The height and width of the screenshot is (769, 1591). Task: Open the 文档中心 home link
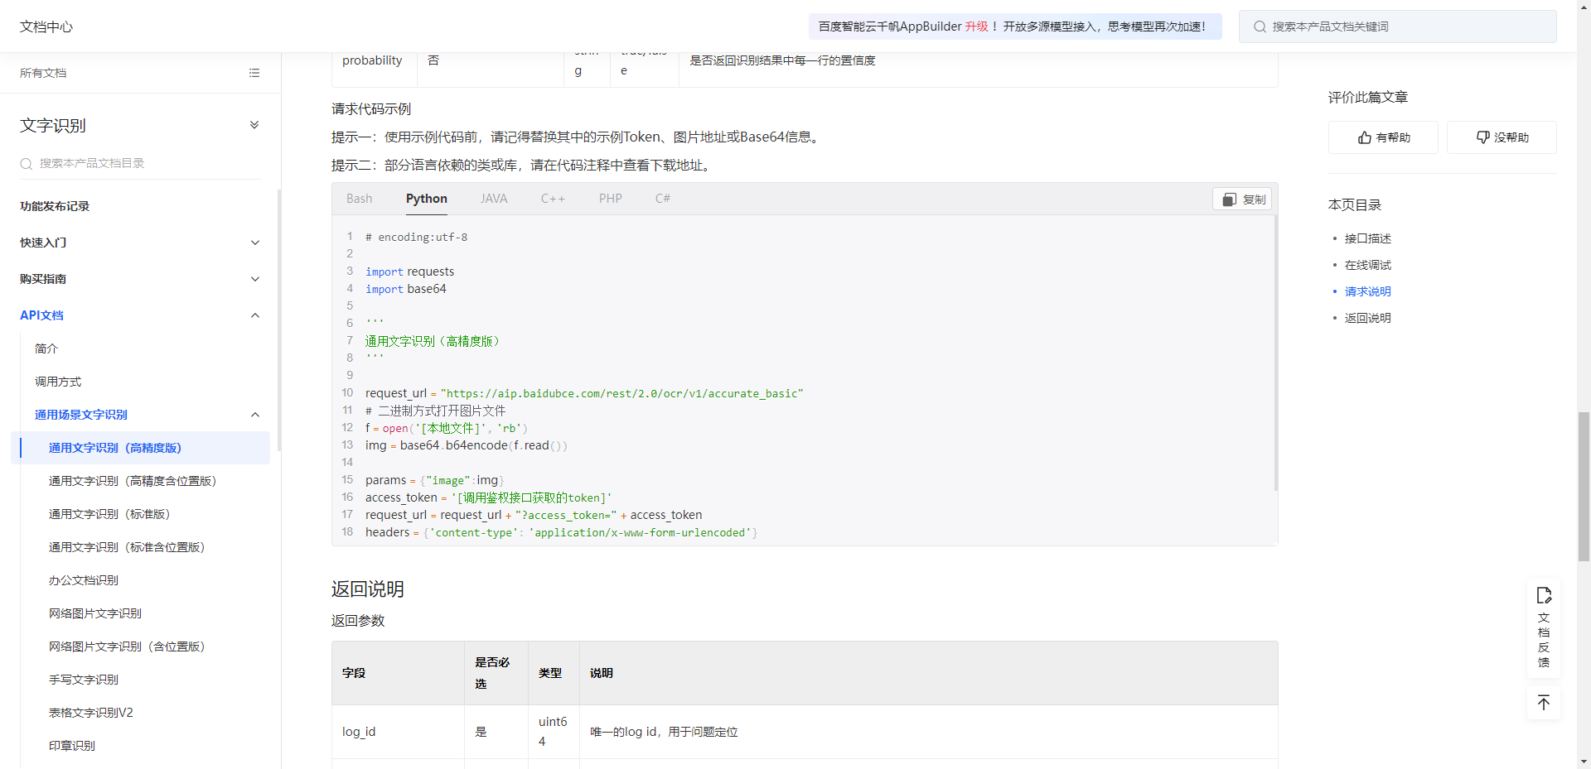point(46,26)
